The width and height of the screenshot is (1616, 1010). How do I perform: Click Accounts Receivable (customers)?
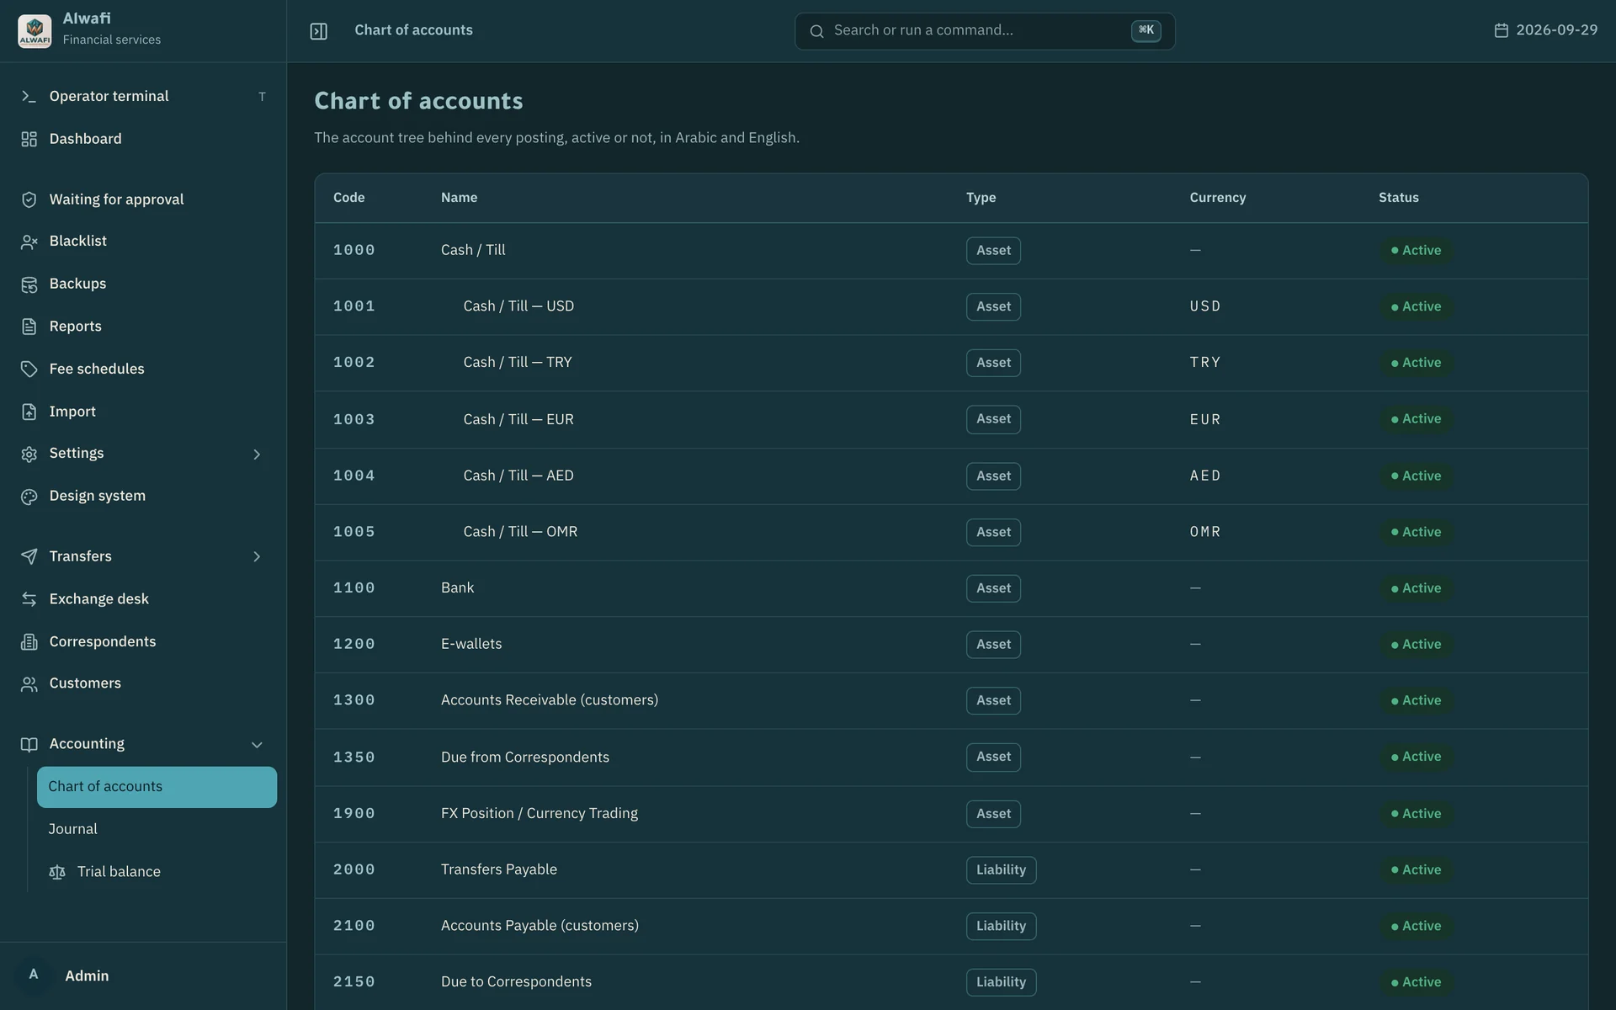(550, 700)
